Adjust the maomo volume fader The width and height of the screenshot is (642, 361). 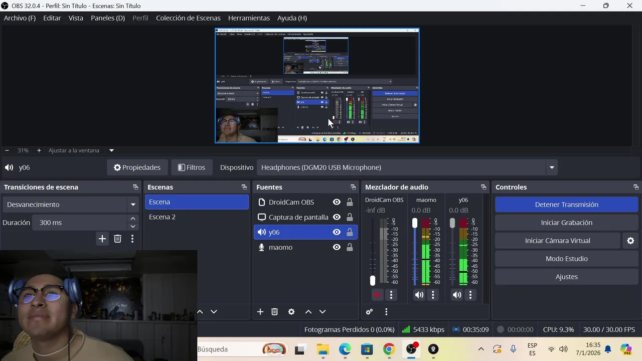pos(414,223)
